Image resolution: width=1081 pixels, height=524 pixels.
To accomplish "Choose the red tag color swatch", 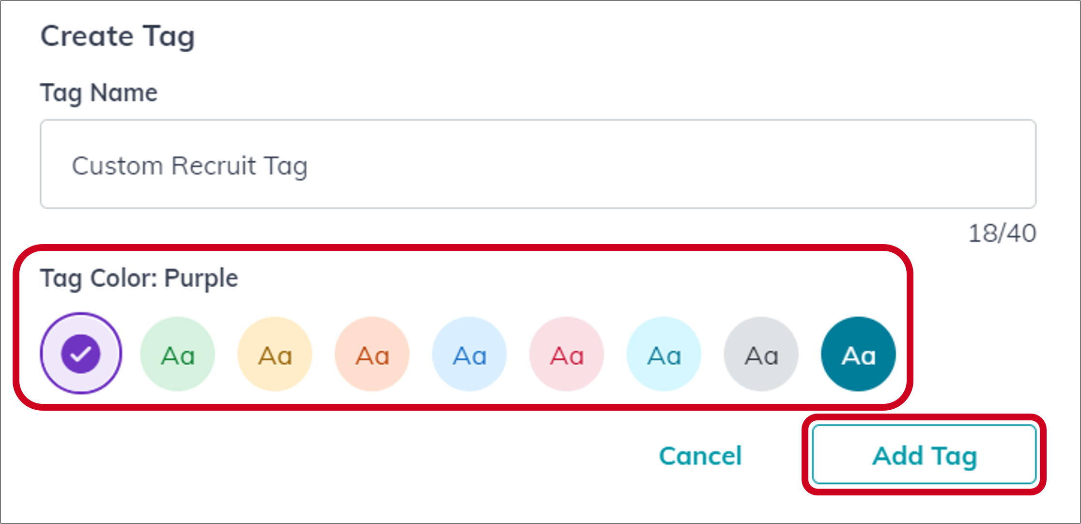I will (566, 354).
